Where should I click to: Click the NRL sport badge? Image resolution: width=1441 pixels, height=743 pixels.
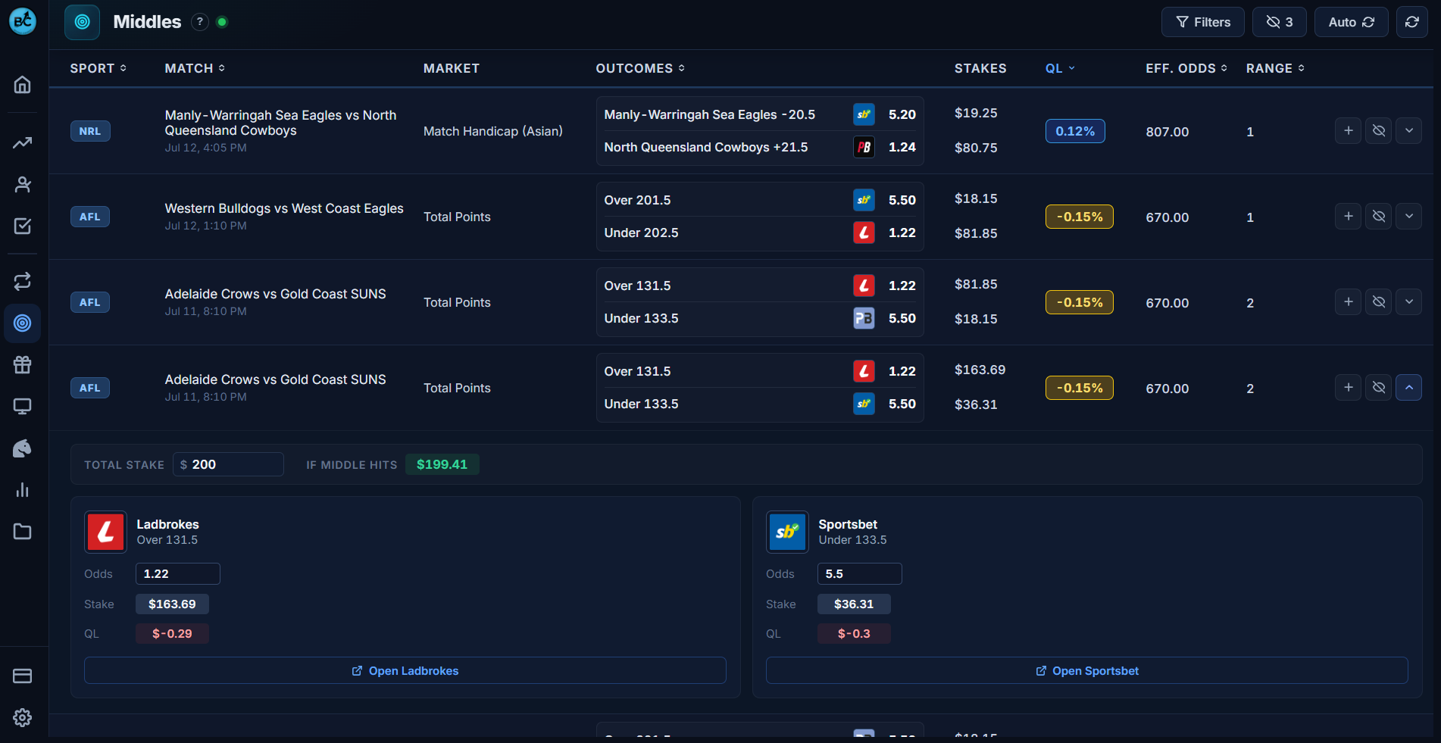pos(90,131)
